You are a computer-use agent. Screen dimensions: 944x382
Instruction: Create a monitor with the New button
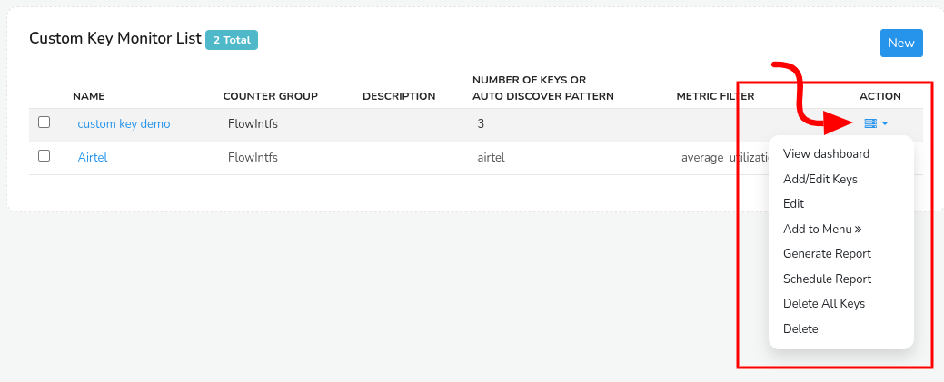[x=901, y=44]
